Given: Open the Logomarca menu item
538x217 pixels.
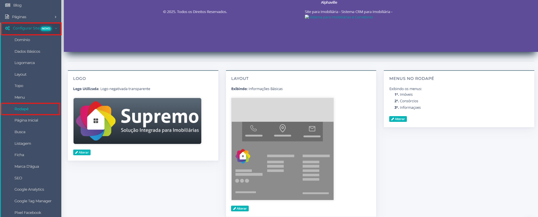Looking at the screenshot, I should pyautogui.click(x=25, y=63).
